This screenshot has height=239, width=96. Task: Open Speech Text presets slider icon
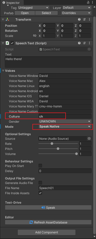coord(84,43)
